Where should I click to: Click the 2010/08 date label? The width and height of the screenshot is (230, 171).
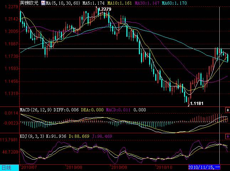pyautogui.click(x=74, y=167)
